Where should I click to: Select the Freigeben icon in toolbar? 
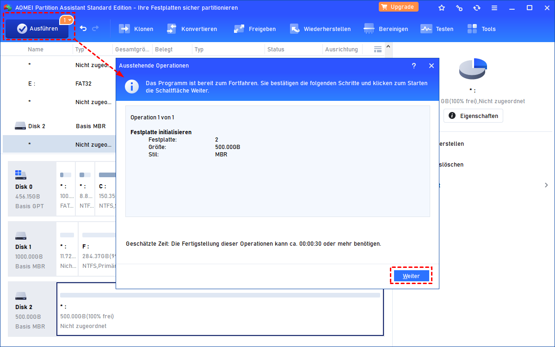(254, 29)
